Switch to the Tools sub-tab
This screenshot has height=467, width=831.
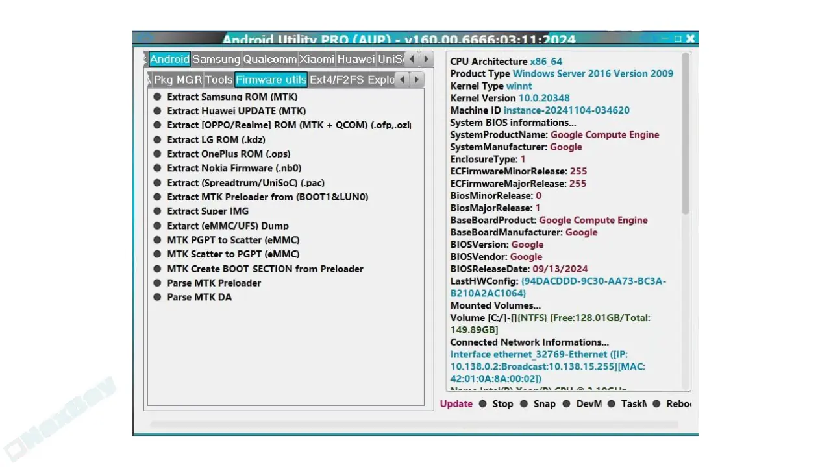point(219,80)
